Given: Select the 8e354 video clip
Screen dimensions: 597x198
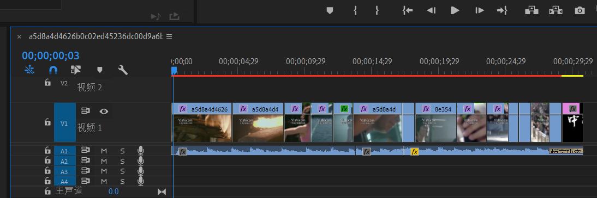Looking at the screenshot, I should 435,122.
